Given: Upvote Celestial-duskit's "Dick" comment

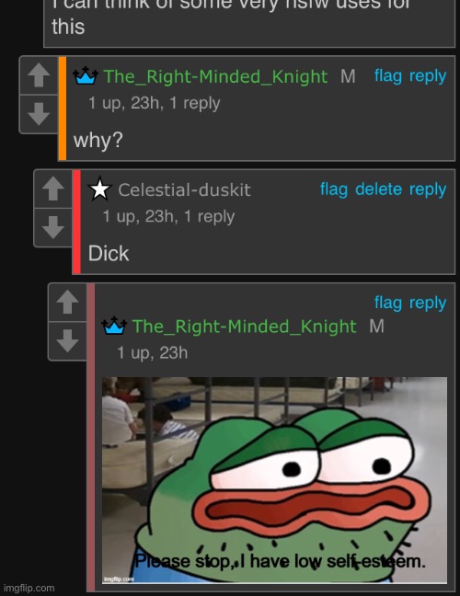Looking at the screenshot, I should click(x=53, y=189).
